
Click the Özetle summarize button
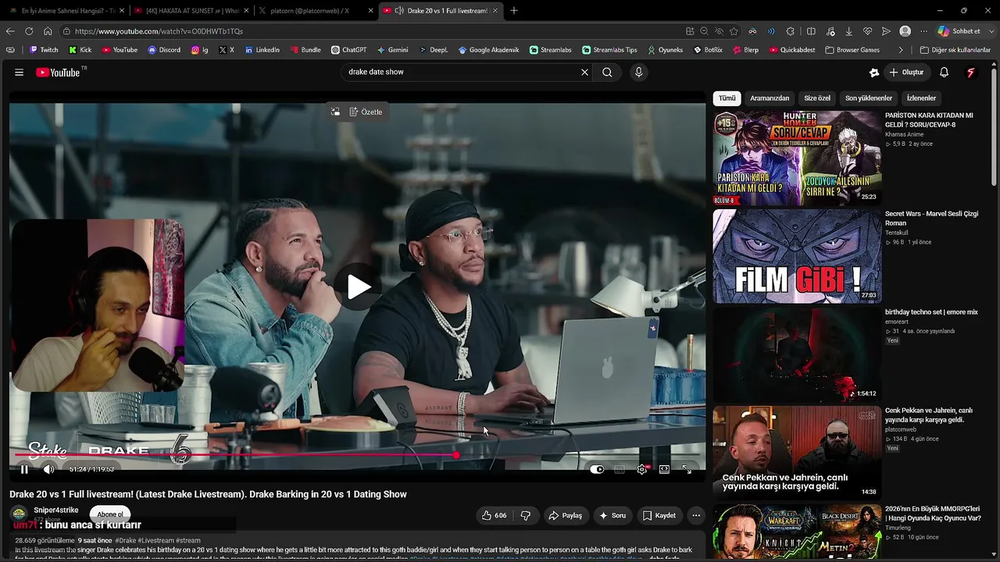(366, 112)
